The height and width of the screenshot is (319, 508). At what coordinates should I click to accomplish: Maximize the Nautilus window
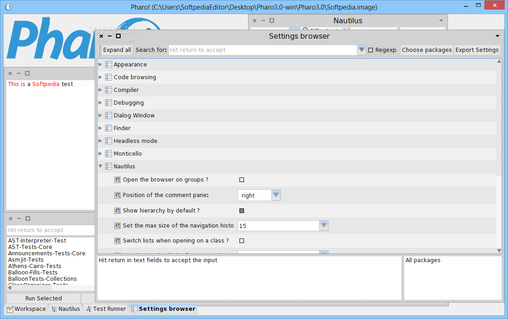tap(272, 20)
